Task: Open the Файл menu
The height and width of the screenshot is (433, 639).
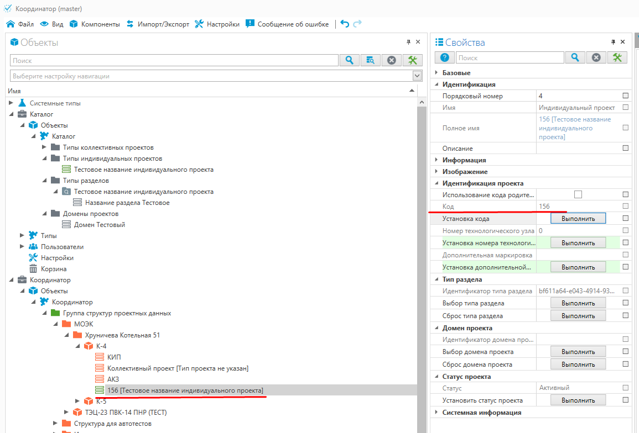Action: (20, 24)
